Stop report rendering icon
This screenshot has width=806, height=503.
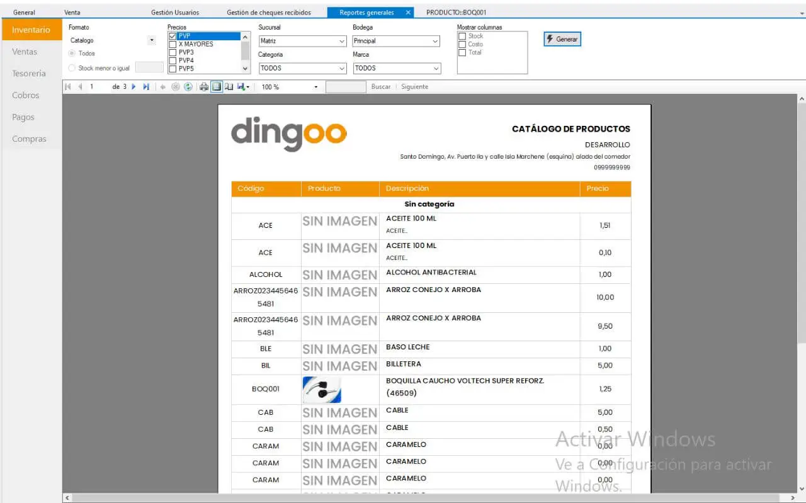click(x=176, y=87)
